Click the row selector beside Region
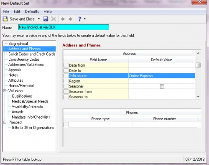209x165 pixels. click(x=66, y=81)
